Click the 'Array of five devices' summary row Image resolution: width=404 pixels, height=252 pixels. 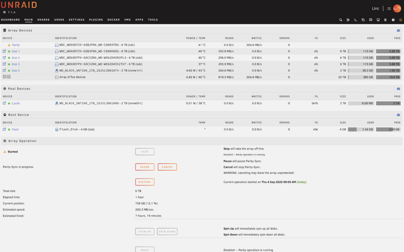(x=202, y=77)
